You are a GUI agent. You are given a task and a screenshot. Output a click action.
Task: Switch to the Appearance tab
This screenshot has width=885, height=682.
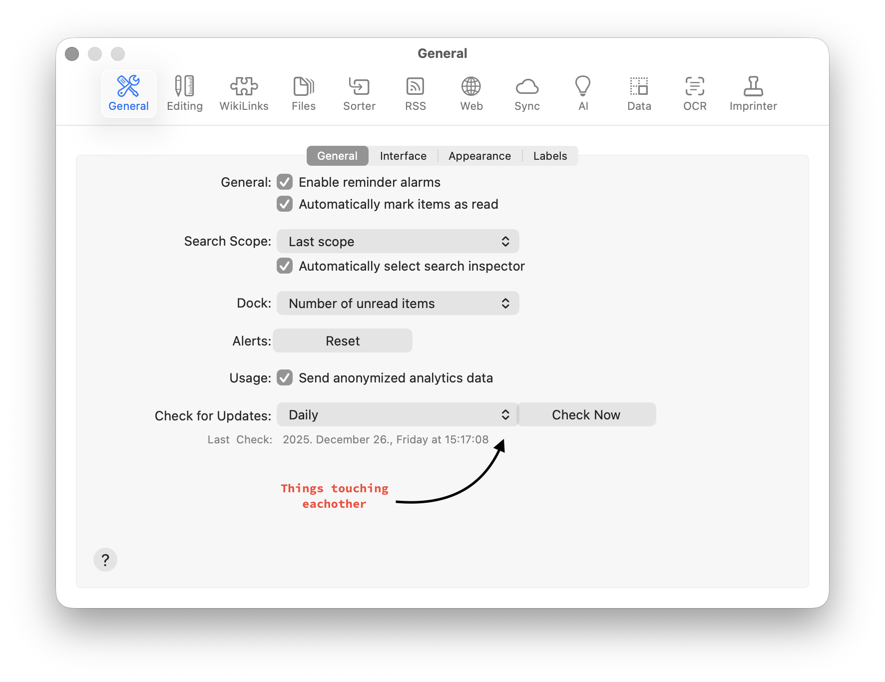pos(479,156)
